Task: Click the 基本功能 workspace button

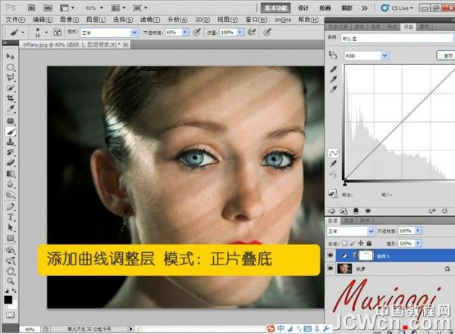Action: (x=277, y=7)
